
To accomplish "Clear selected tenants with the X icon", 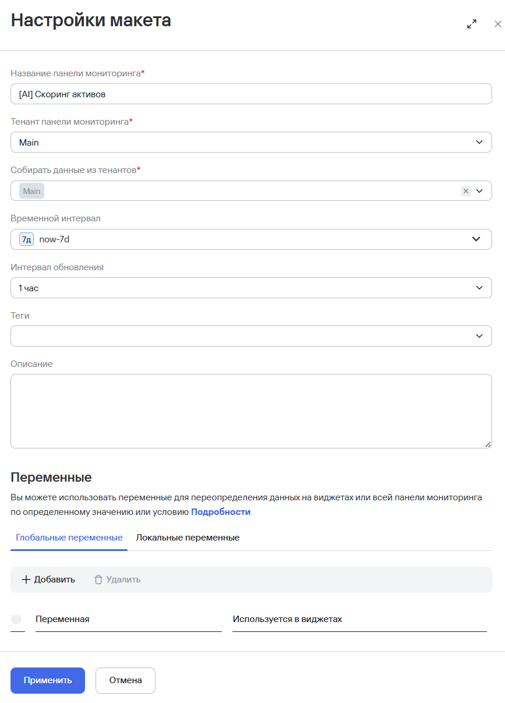I will tap(465, 191).
